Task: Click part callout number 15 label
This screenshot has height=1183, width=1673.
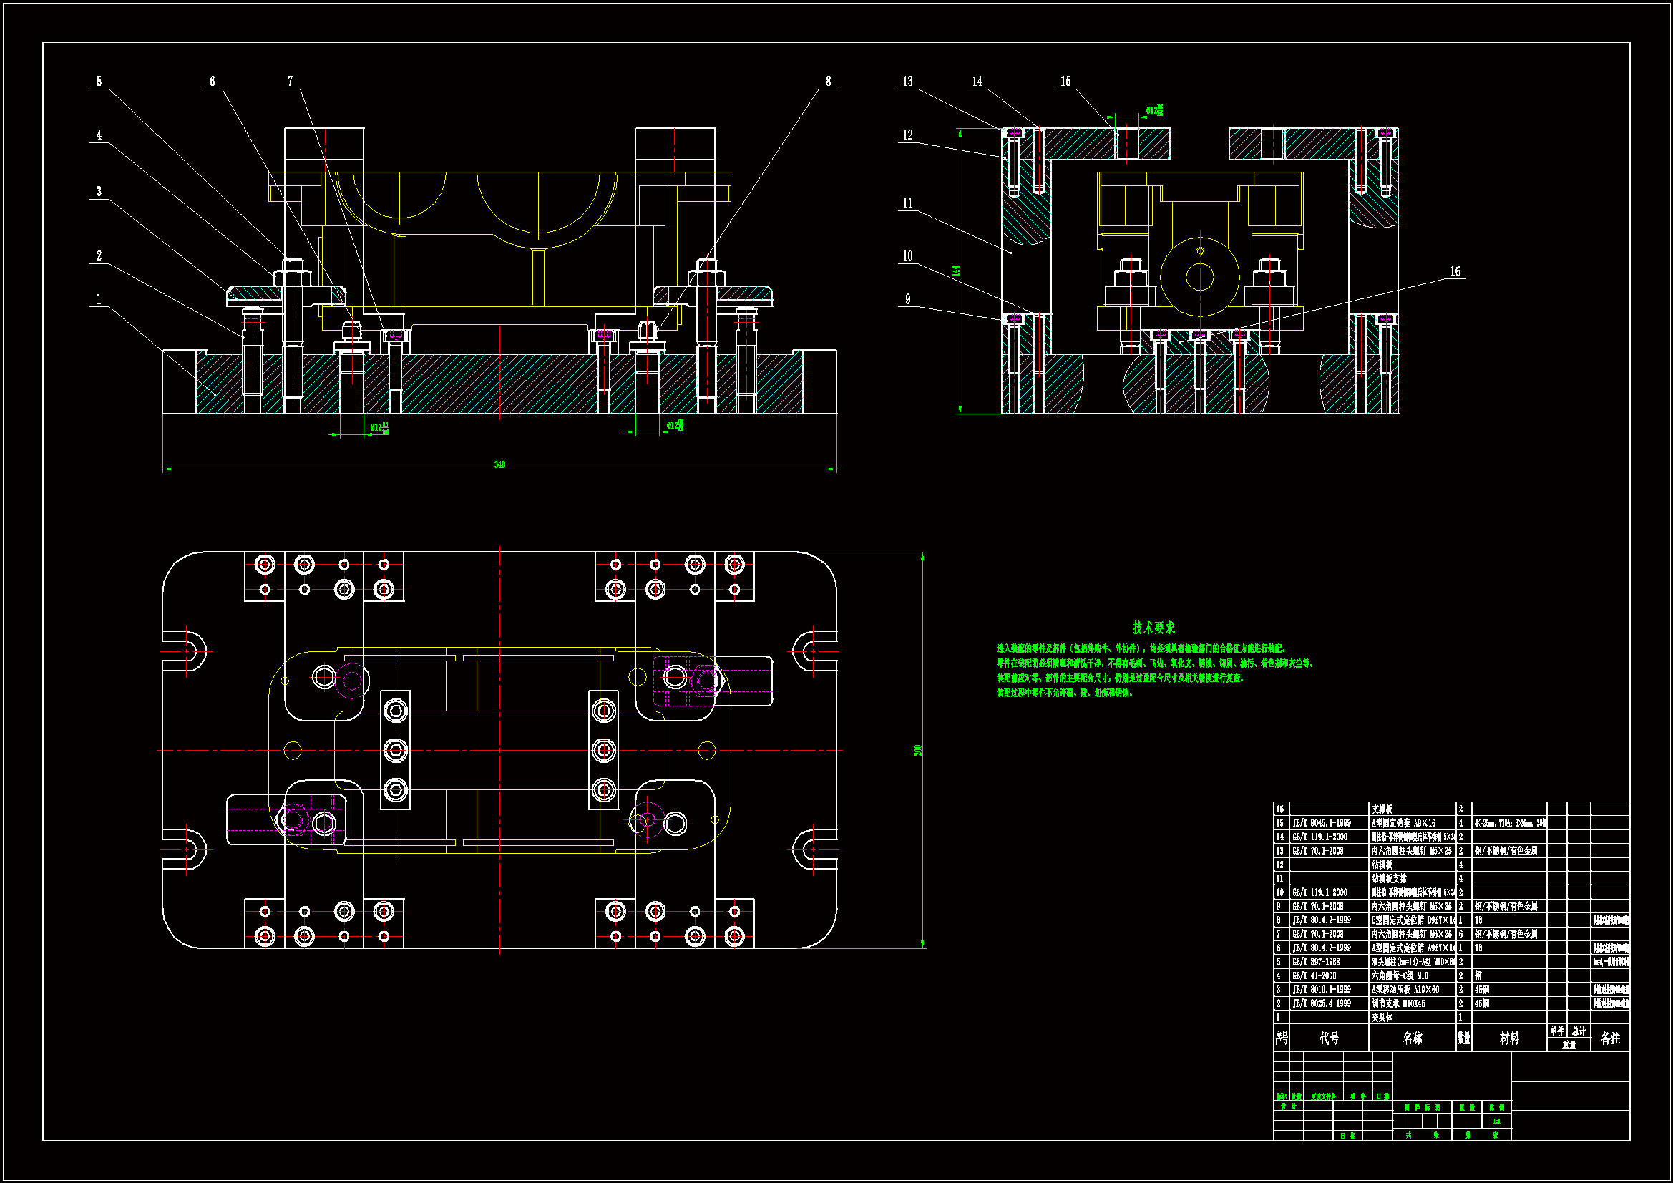Action: (x=1065, y=82)
